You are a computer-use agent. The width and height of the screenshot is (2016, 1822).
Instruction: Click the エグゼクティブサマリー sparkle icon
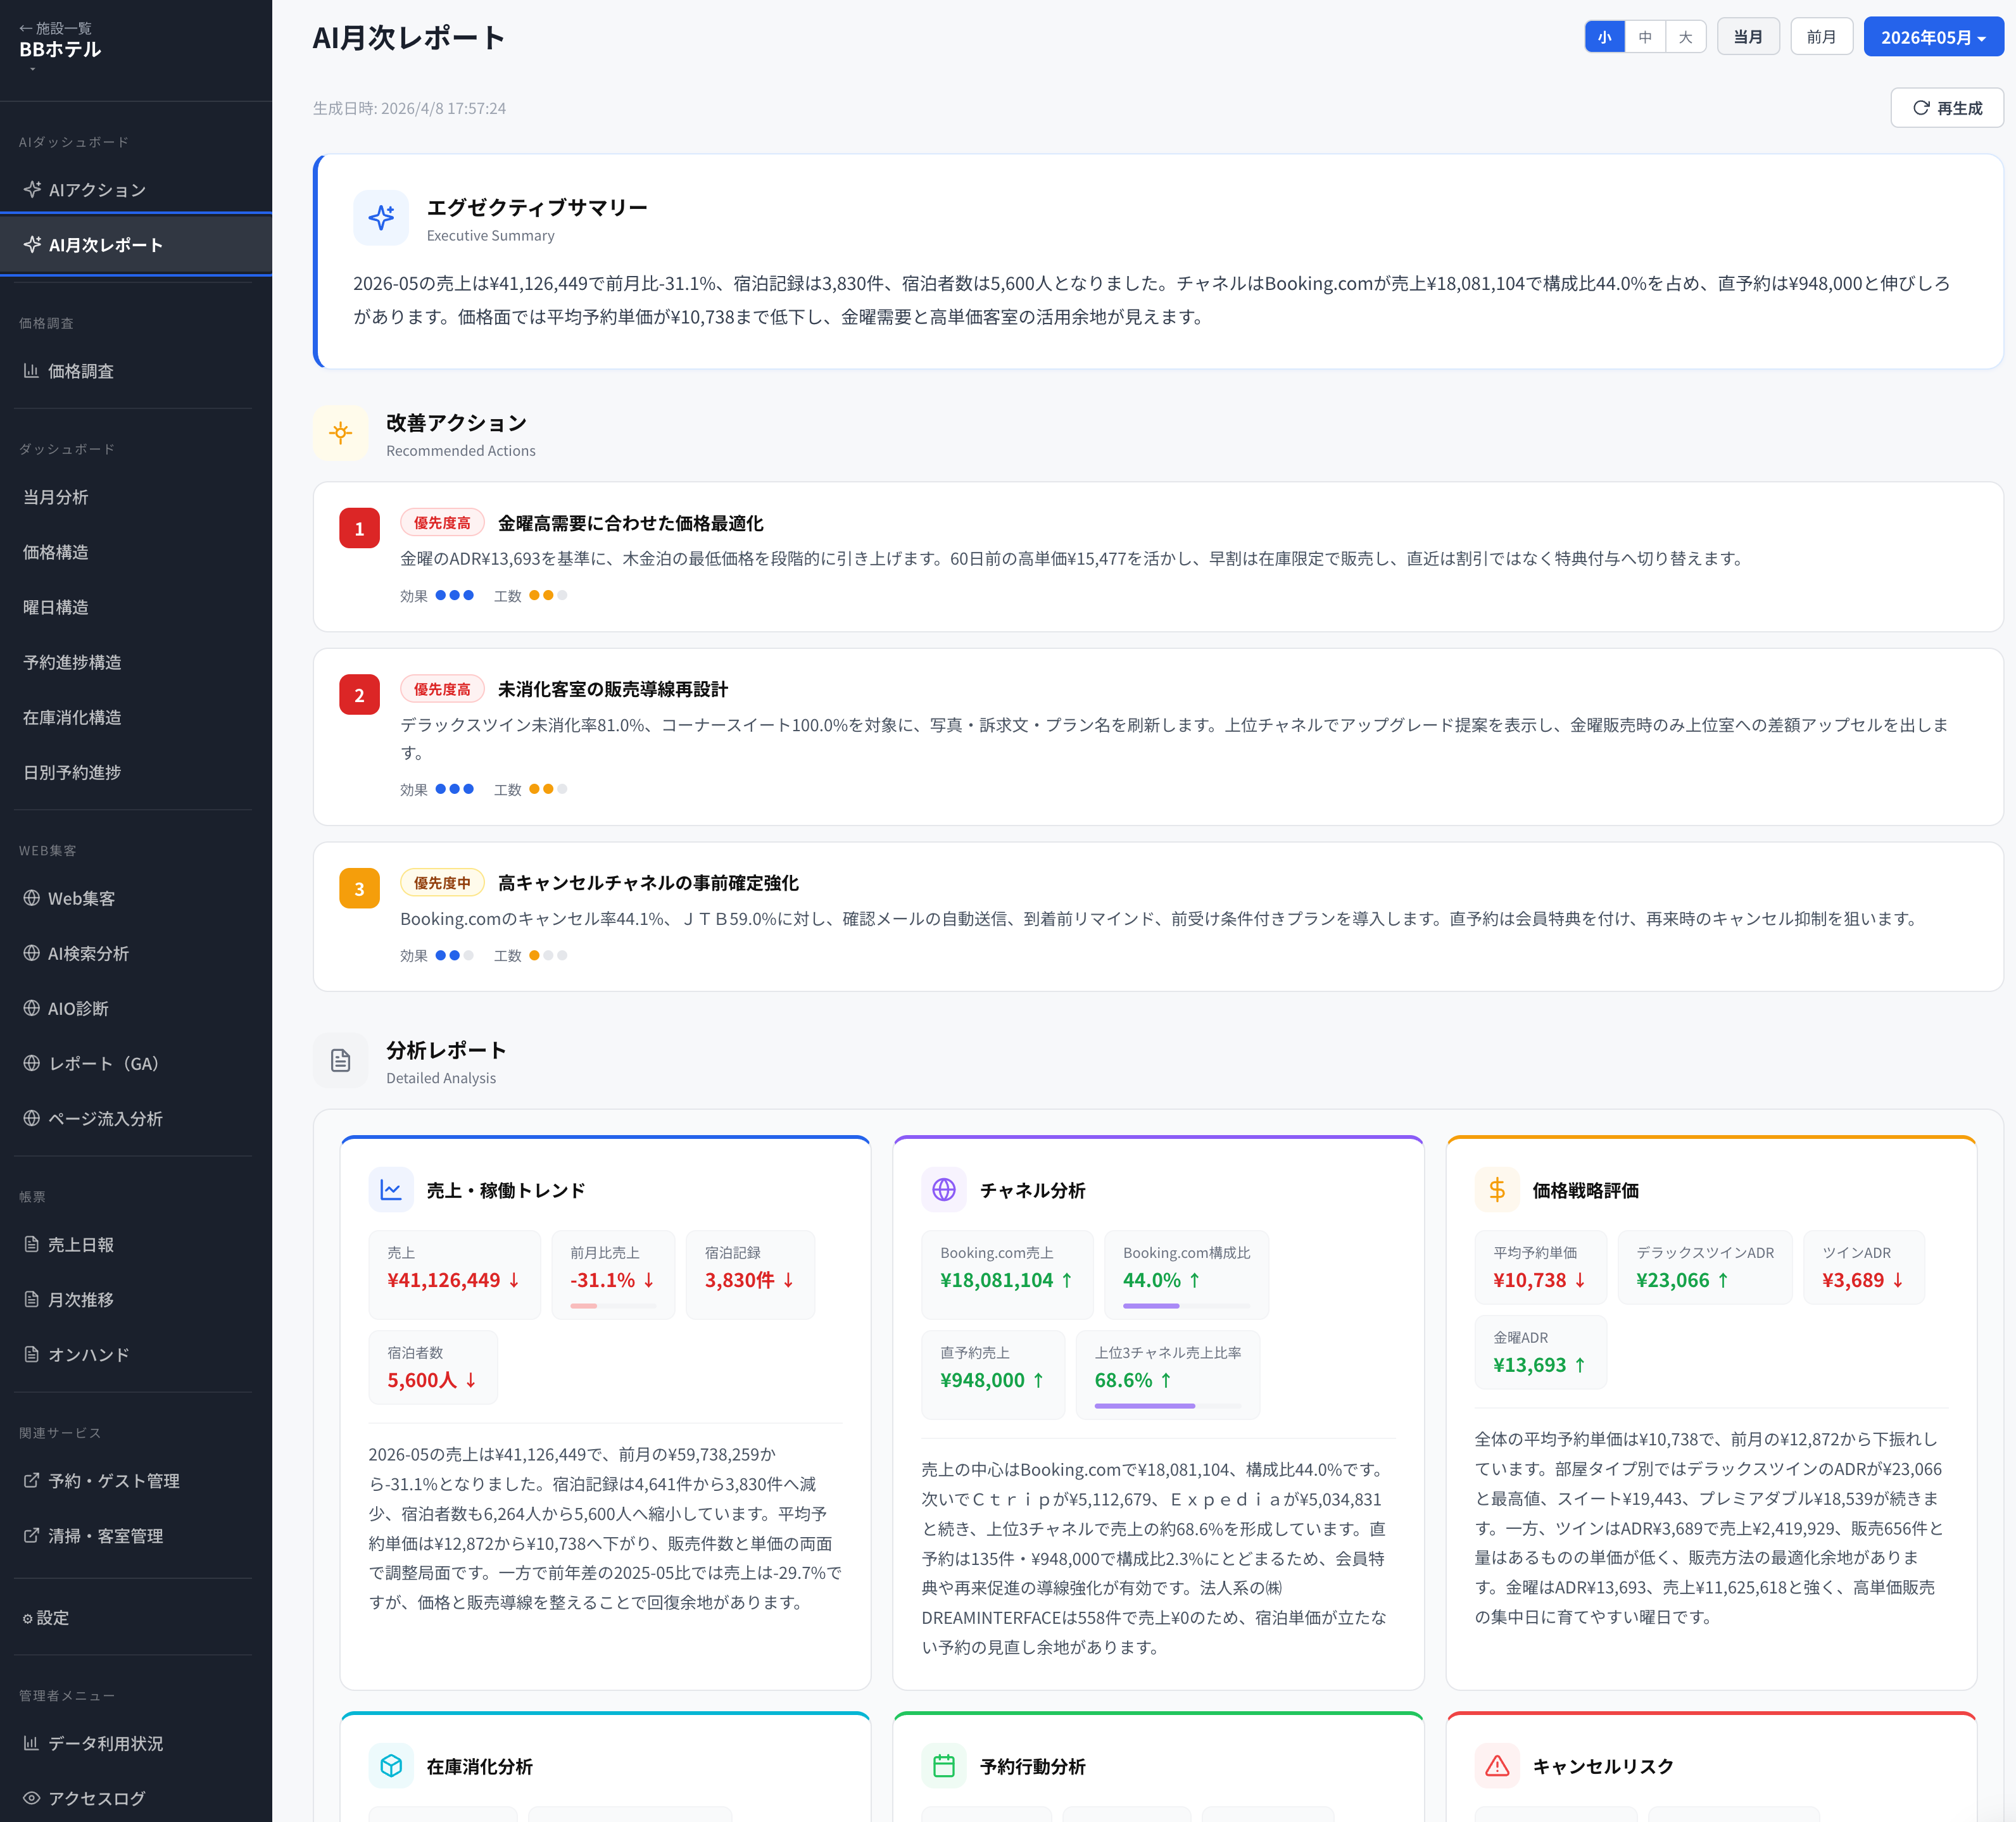[x=381, y=217]
